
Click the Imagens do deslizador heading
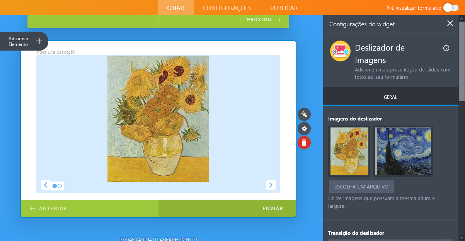click(355, 119)
